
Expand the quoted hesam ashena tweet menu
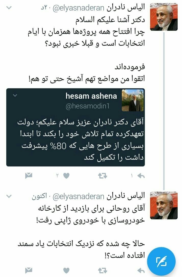click(x=15, y=96)
